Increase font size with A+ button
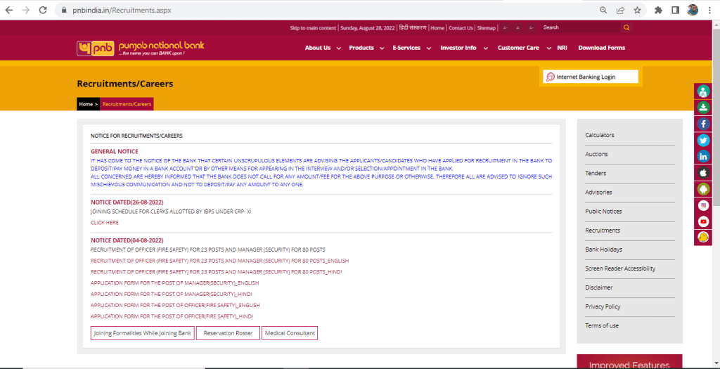 (532, 28)
